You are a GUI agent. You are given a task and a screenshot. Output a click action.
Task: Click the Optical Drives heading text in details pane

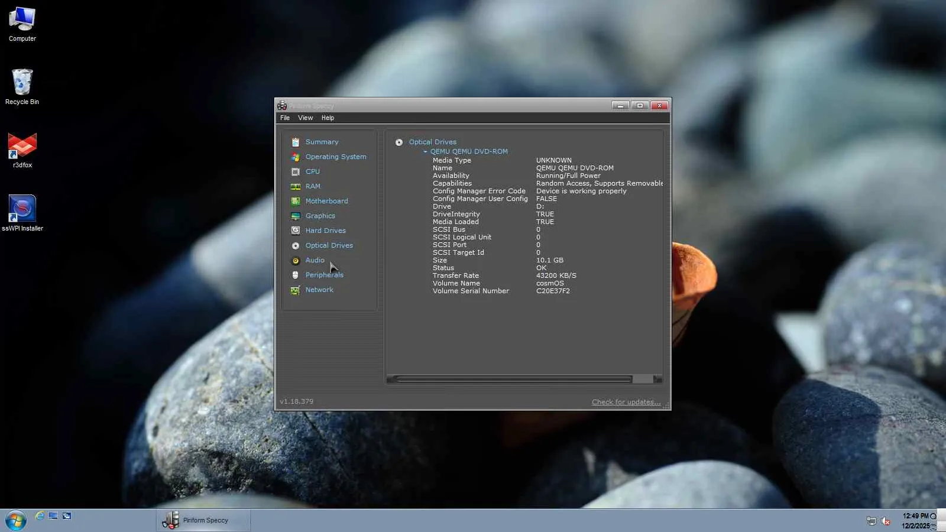pyautogui.click(x=433, y=142)
